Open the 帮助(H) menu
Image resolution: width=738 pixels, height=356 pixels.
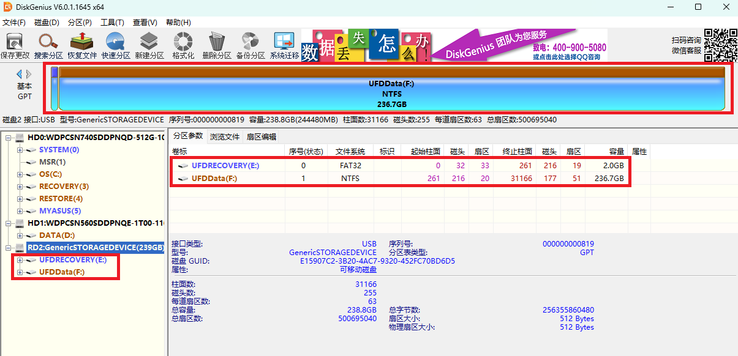tap(178, 23)
